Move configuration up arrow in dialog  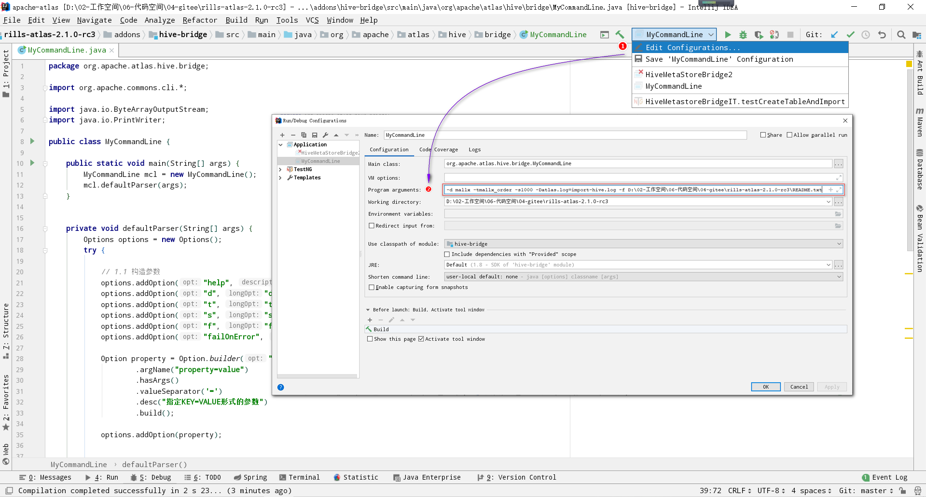pyautogui.click(x=336, y=135)
